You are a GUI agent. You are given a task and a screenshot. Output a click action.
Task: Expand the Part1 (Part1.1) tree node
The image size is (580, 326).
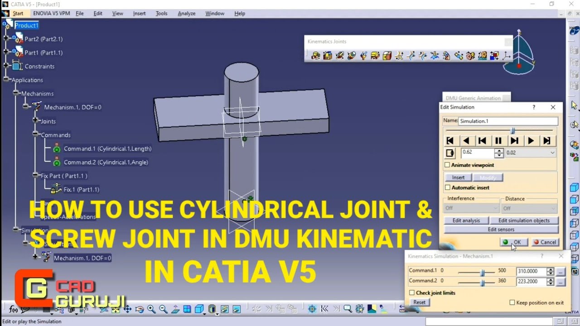click(x=6, y=53)
